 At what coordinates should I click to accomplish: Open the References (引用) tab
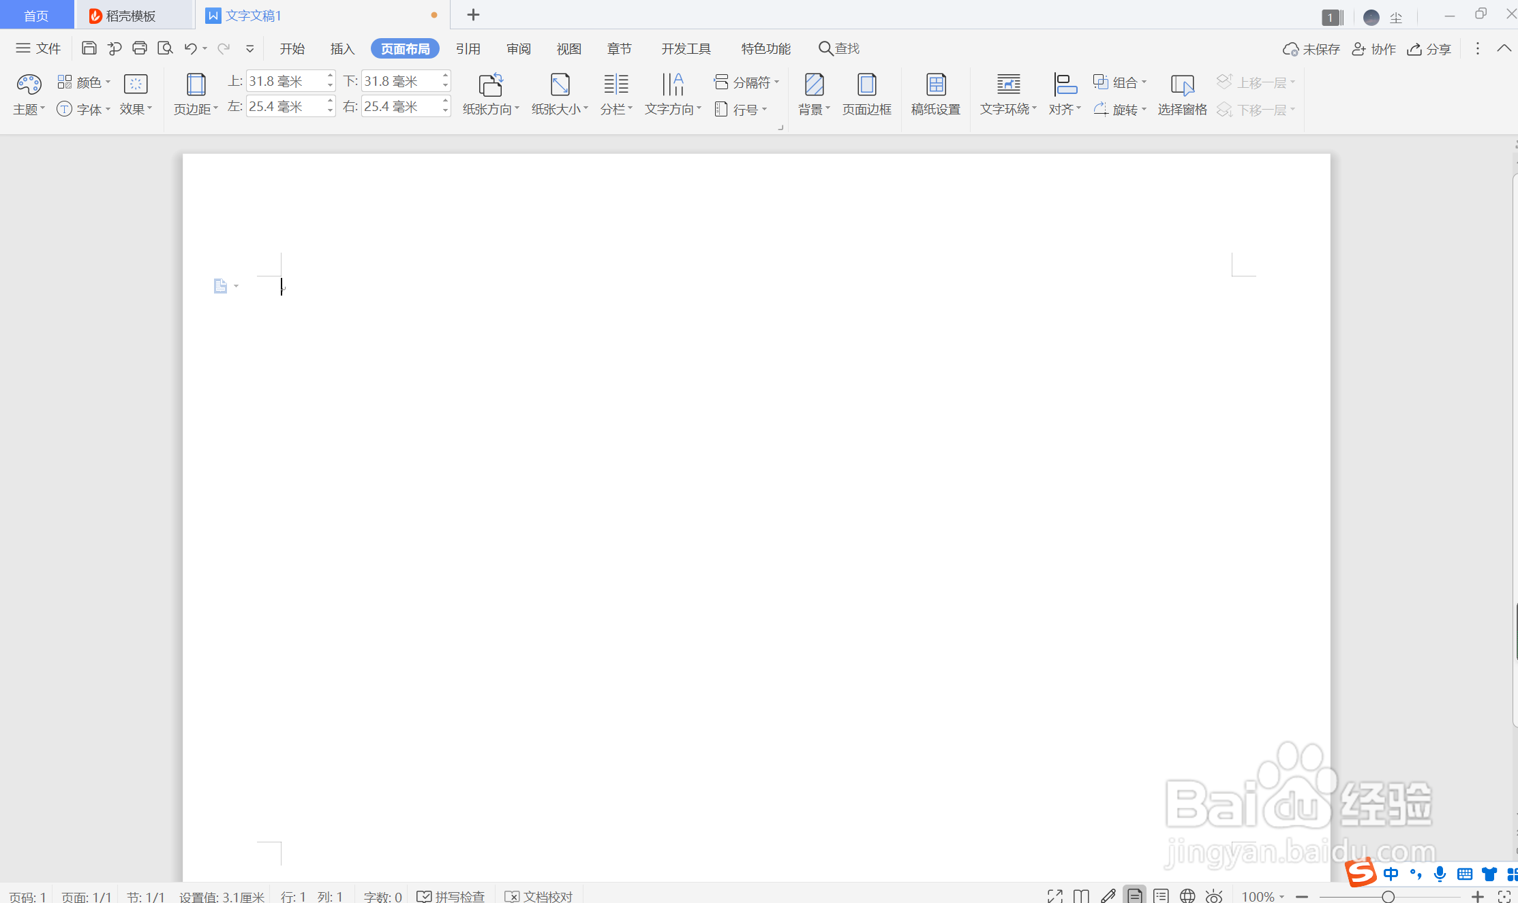point(468,48)
